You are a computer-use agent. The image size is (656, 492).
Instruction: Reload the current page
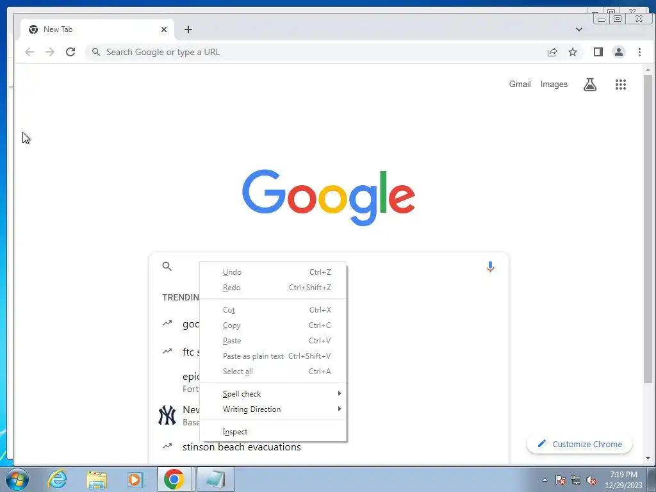(70, 52)
